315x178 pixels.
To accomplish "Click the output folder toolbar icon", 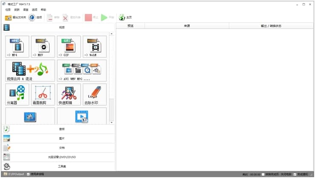I will click(8, 18).
